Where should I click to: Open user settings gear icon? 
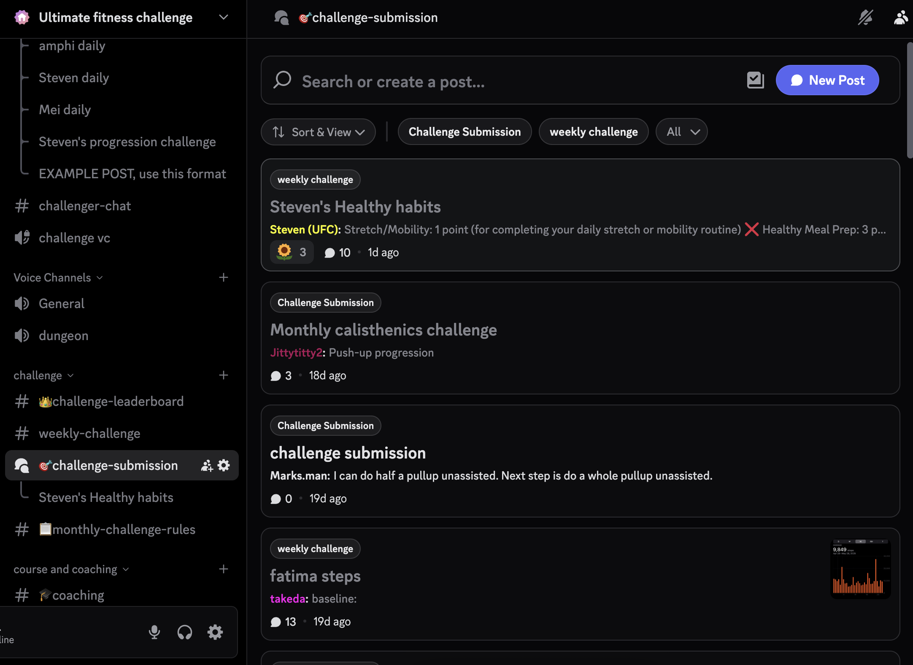pos(215,632)
